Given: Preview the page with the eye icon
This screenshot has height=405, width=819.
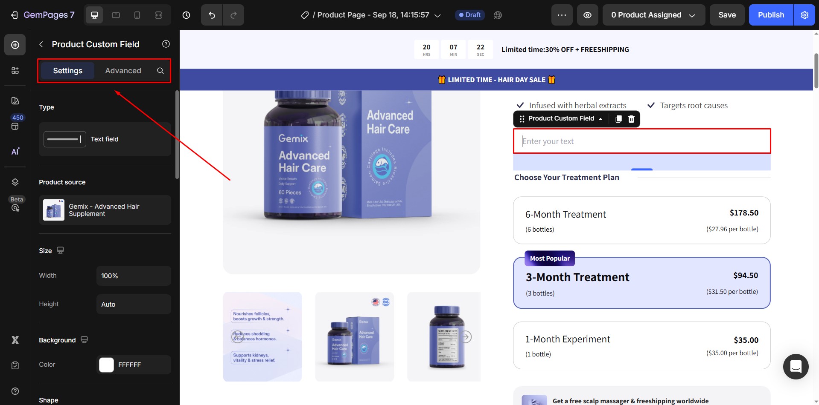Looking at the screenshot, I should [587, 14].
